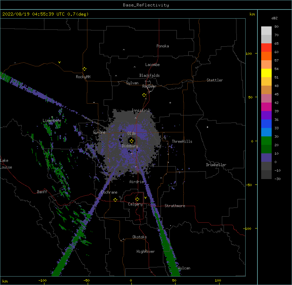This screenshot has width=292, height=285.
Task: Click the bright yellow 51-54 dBZ legend swatch
Action: click(x=266, y=73)
